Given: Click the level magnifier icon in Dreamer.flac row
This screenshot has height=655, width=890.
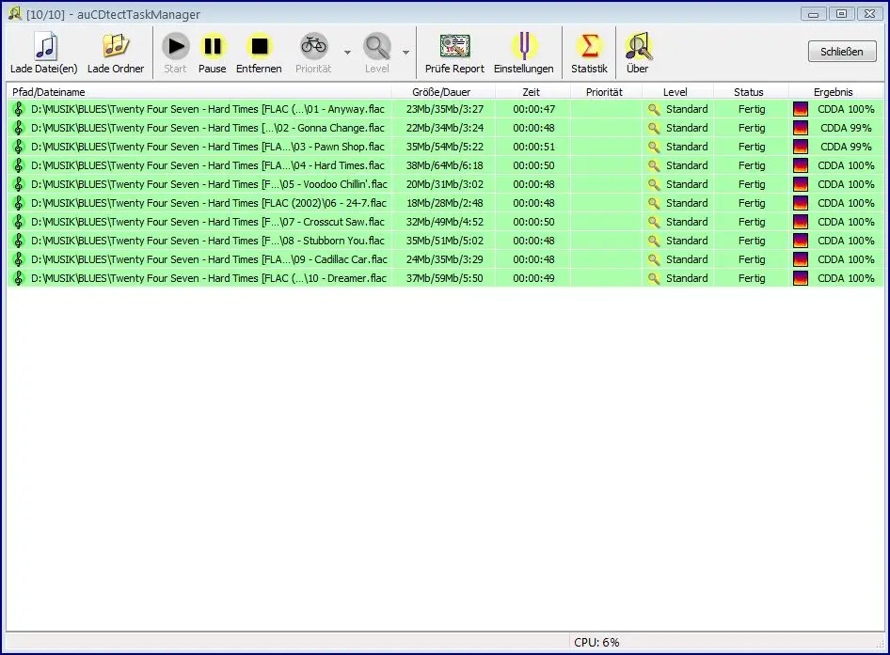Looking at the screenshot, I should (654, 278).
